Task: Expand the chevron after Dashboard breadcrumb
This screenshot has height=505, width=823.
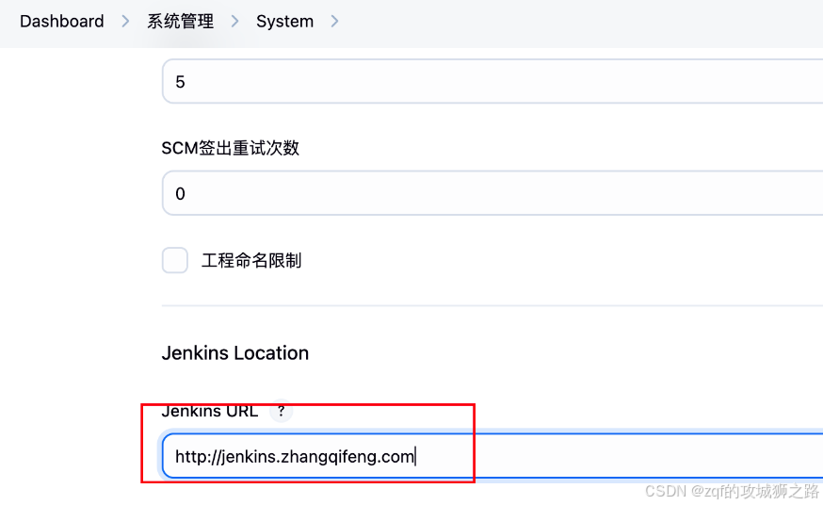Action: click(125, 22)
